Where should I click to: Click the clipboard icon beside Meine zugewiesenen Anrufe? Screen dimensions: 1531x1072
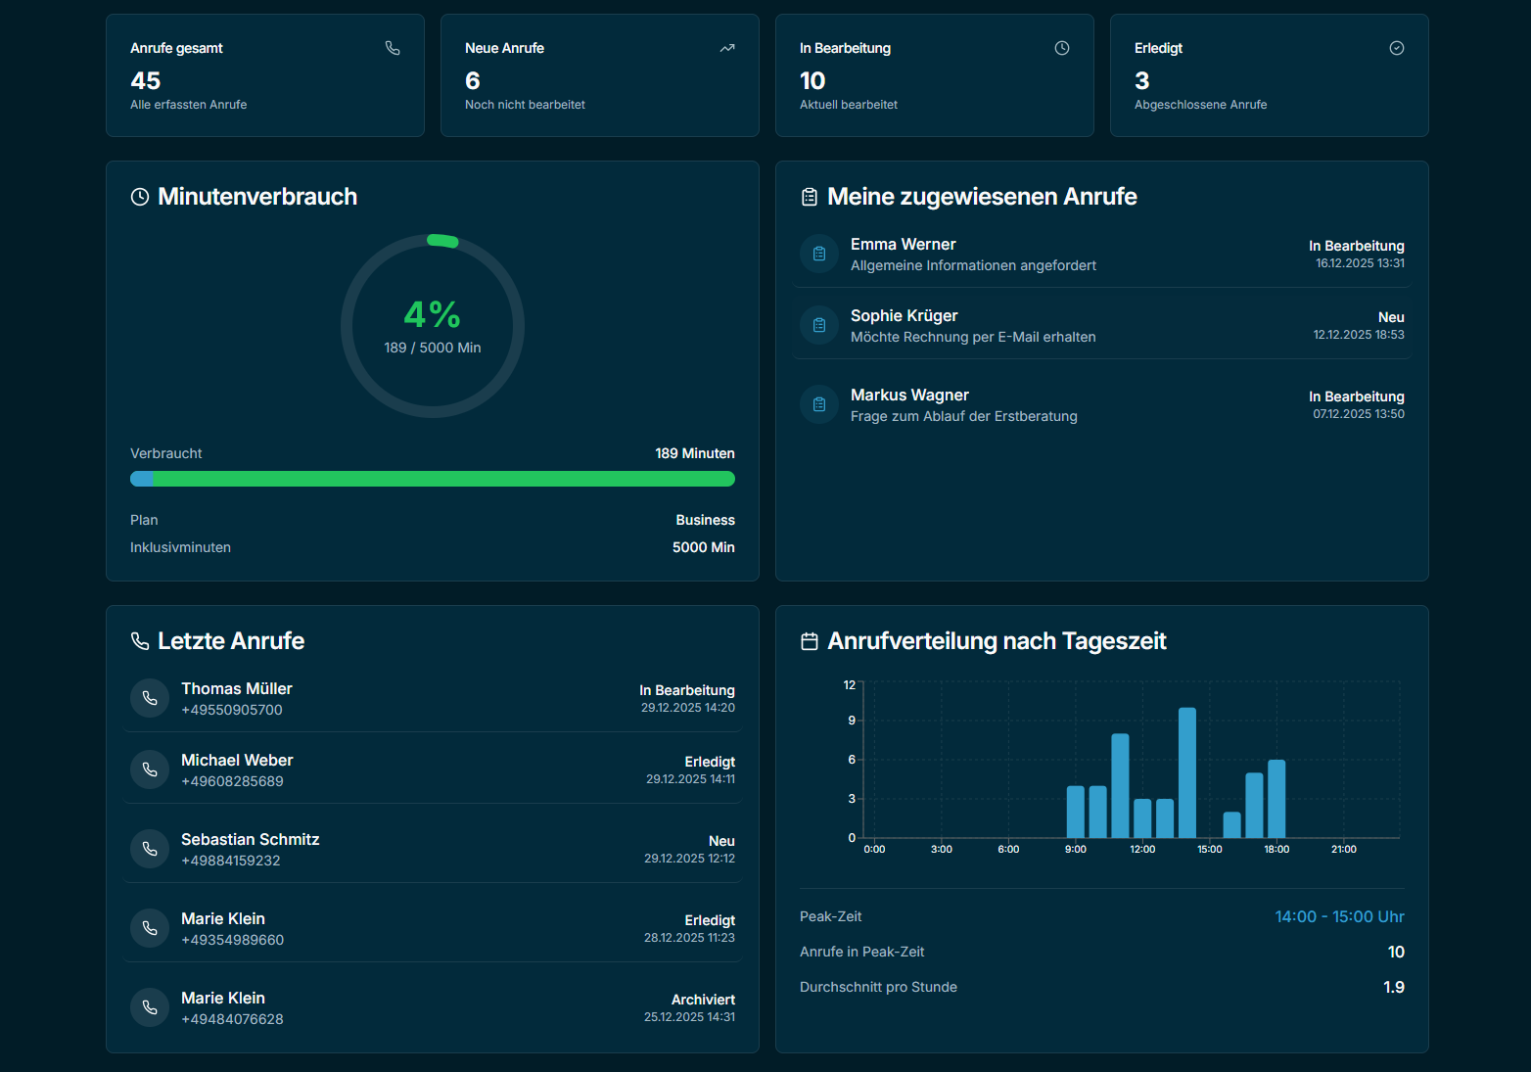click(809, 196)
